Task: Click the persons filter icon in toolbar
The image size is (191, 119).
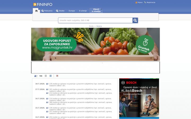Action: coord(36,76)
